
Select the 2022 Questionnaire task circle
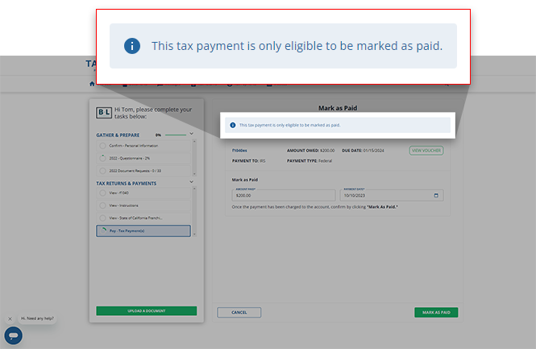102,158
